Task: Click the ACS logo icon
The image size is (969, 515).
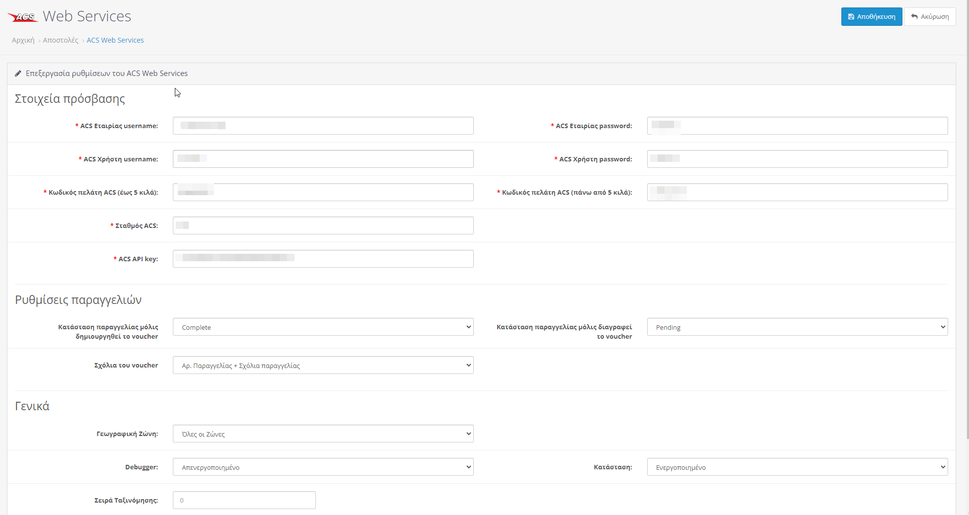Action: 23,17
